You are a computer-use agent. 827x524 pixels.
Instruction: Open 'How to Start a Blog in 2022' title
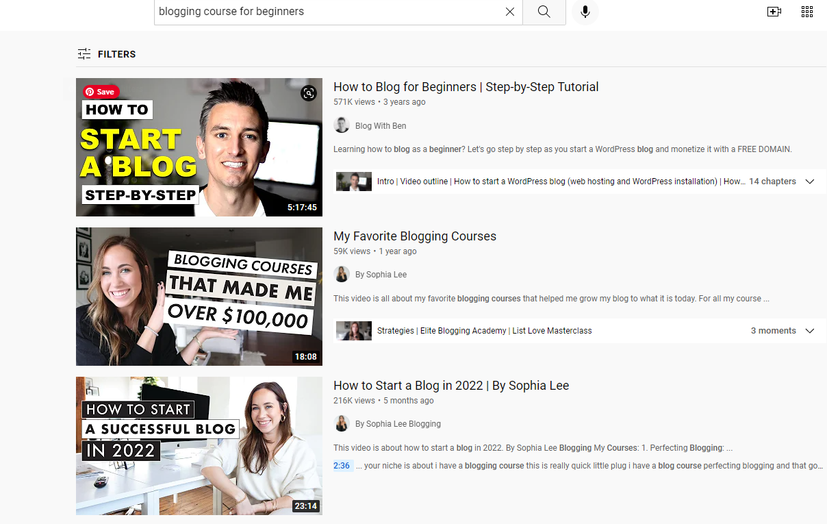451,386
